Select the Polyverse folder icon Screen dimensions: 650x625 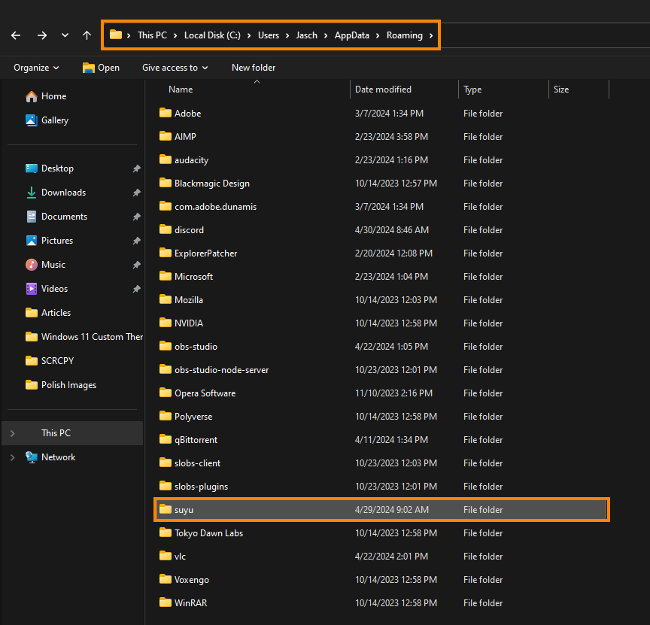(x=166, y=416)
